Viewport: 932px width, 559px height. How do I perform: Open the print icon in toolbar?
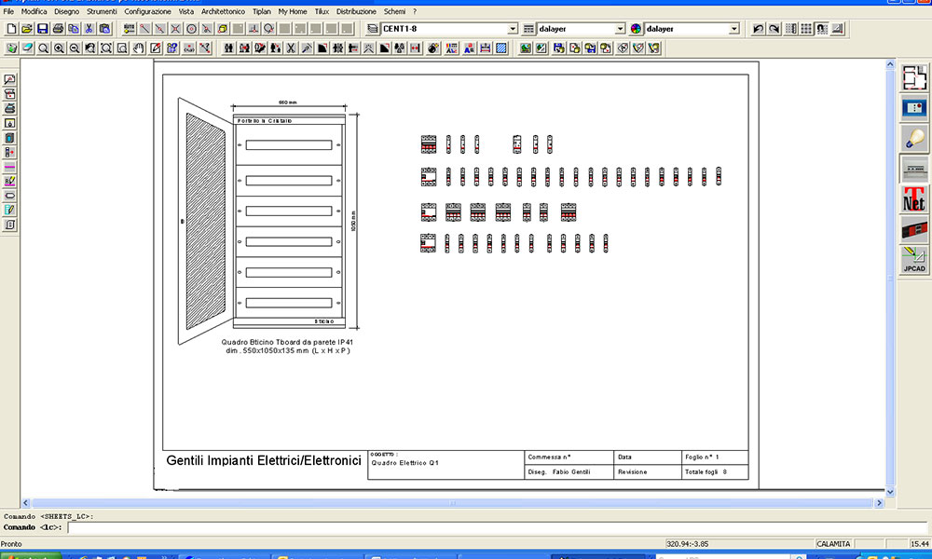pos(58,29)
